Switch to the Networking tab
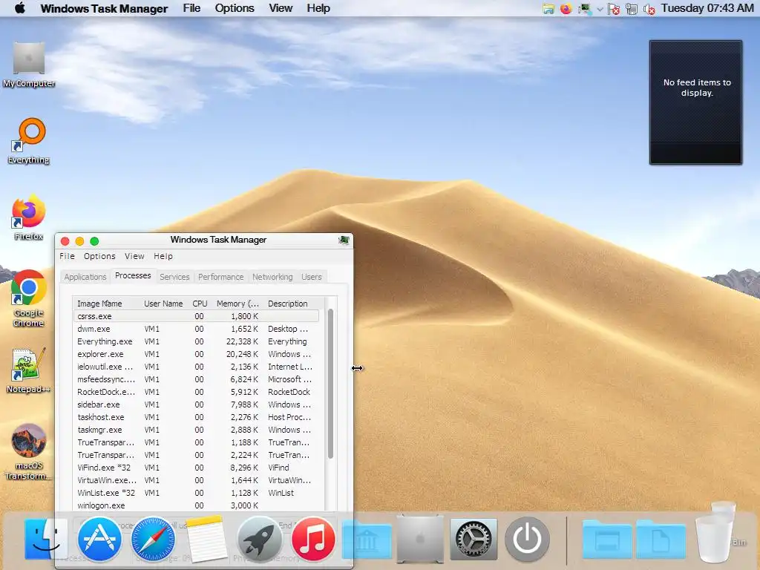Screen dimensions: 760x570 pos(272,277)
